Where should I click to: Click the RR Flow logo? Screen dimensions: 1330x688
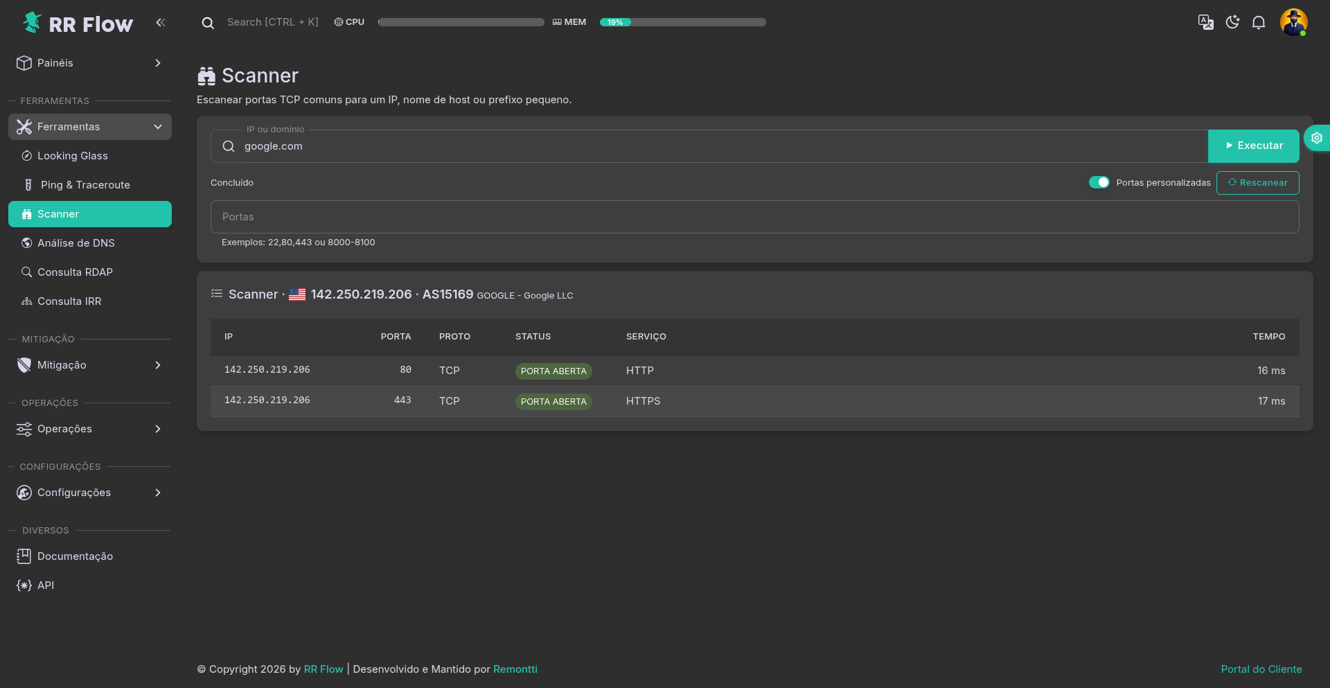[x=78, y=24]
